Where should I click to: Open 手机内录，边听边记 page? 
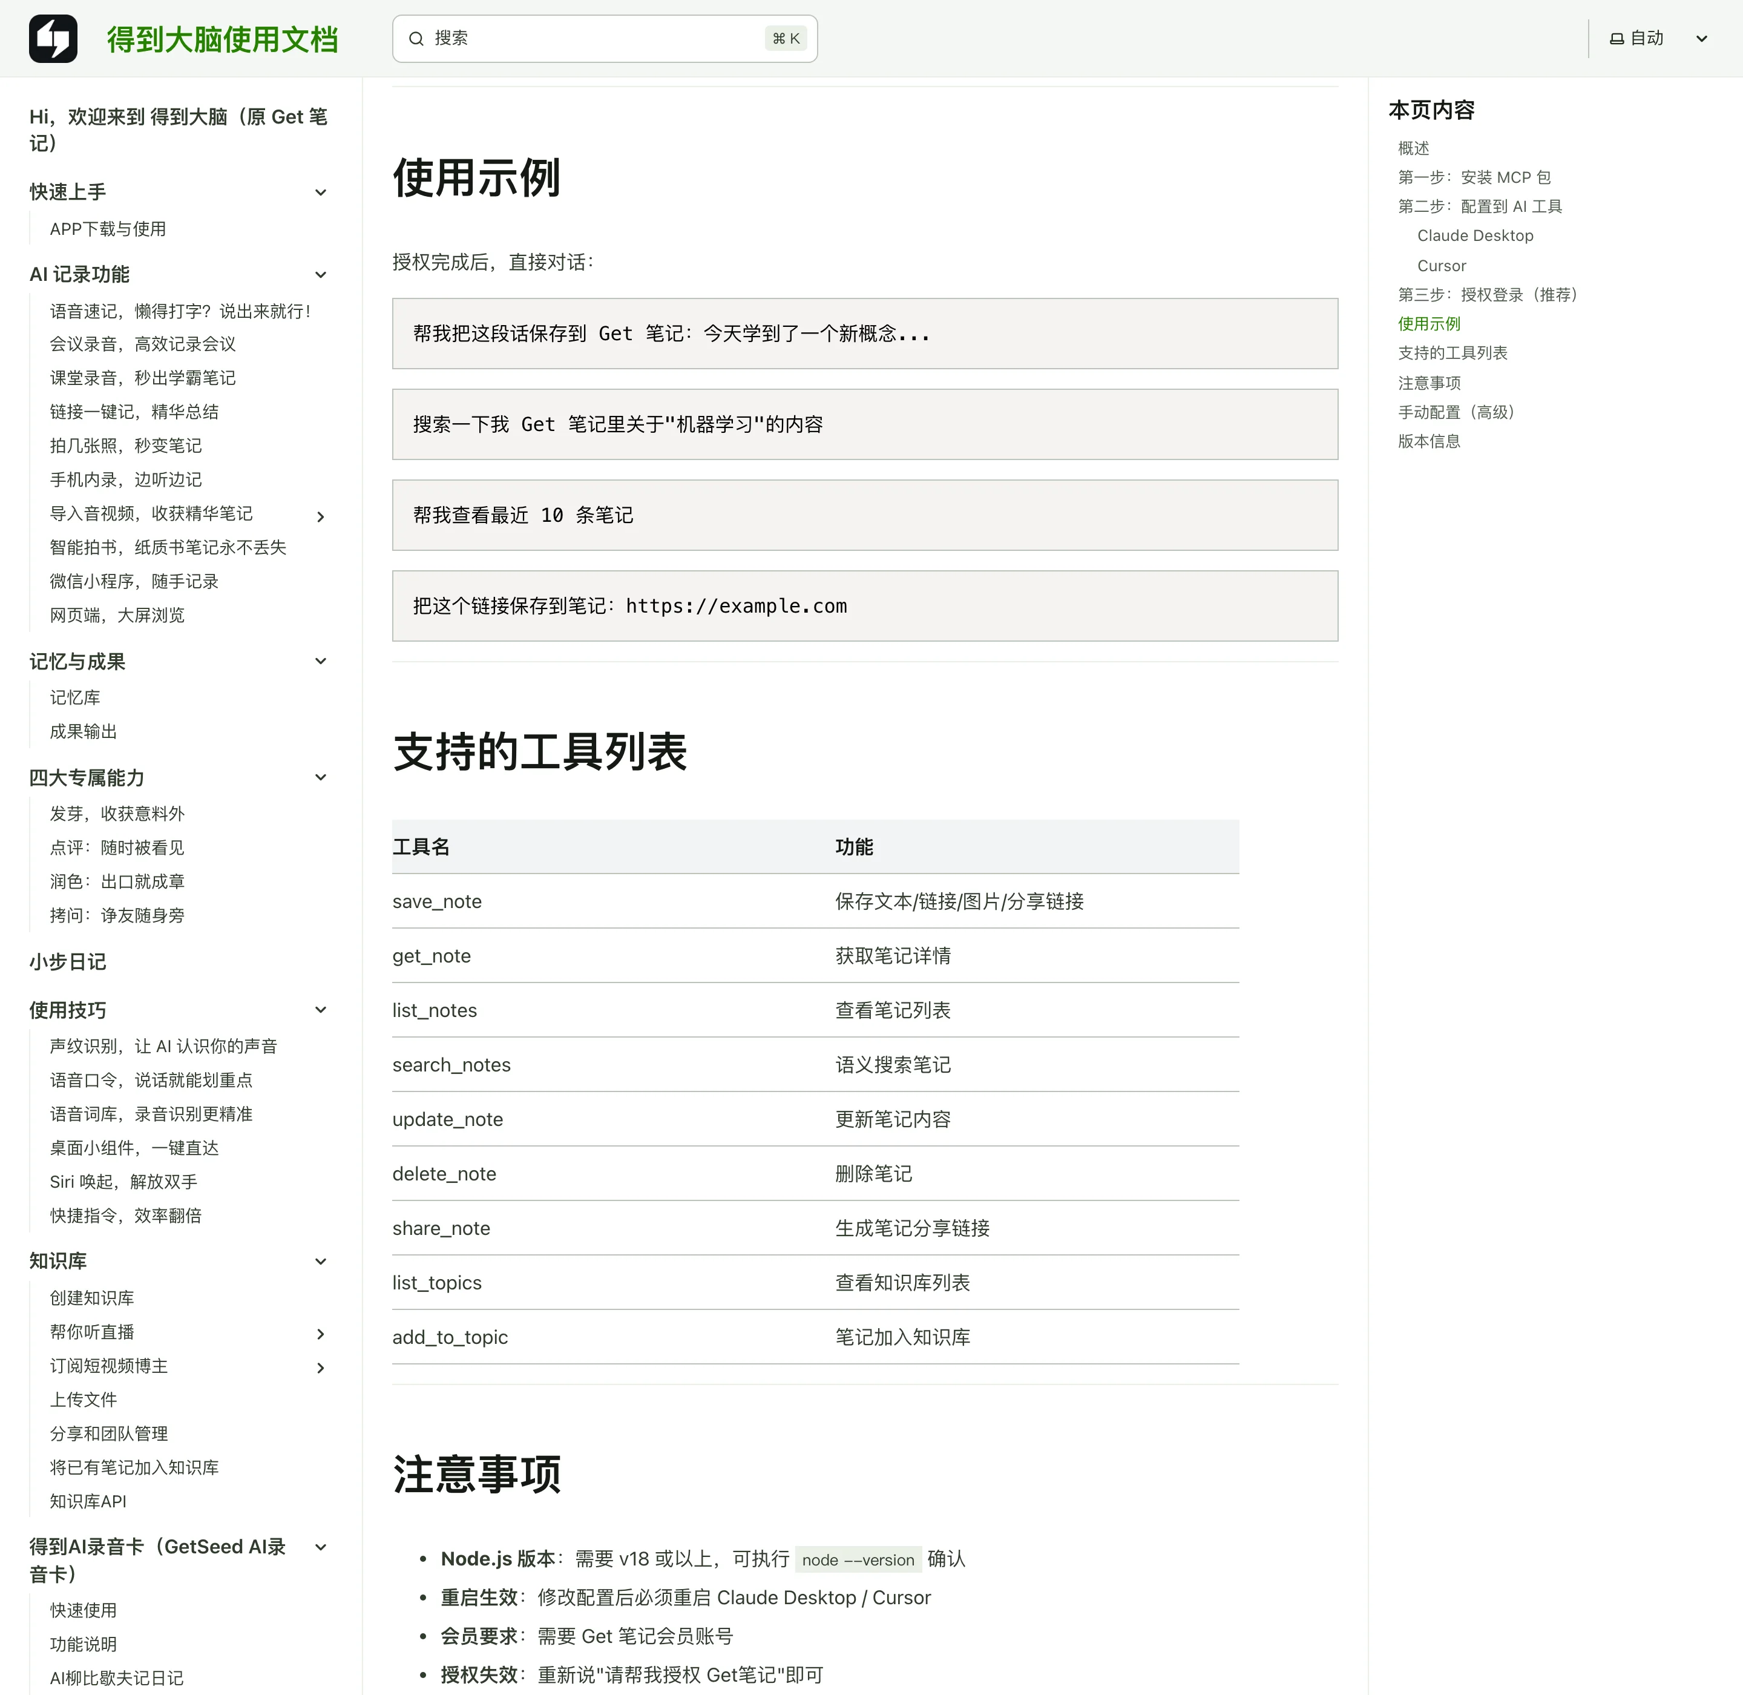pos(125,479)
